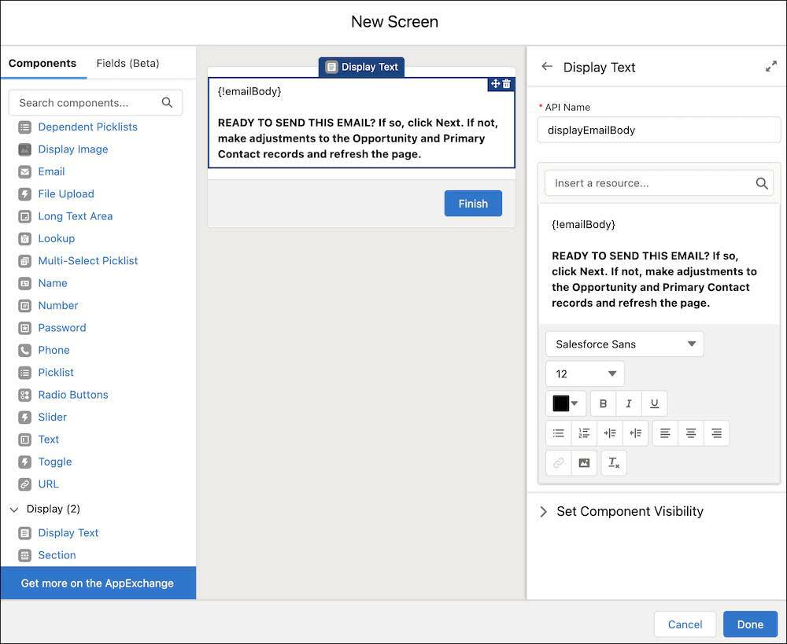The height and width of the screenshot is (644, 787).
Task: Open the text color swatch picker
Action: coord(562,403)
